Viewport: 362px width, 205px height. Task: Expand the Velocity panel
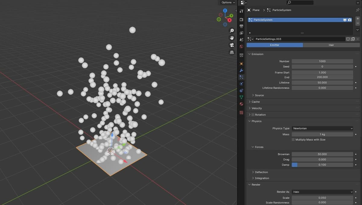256,108
